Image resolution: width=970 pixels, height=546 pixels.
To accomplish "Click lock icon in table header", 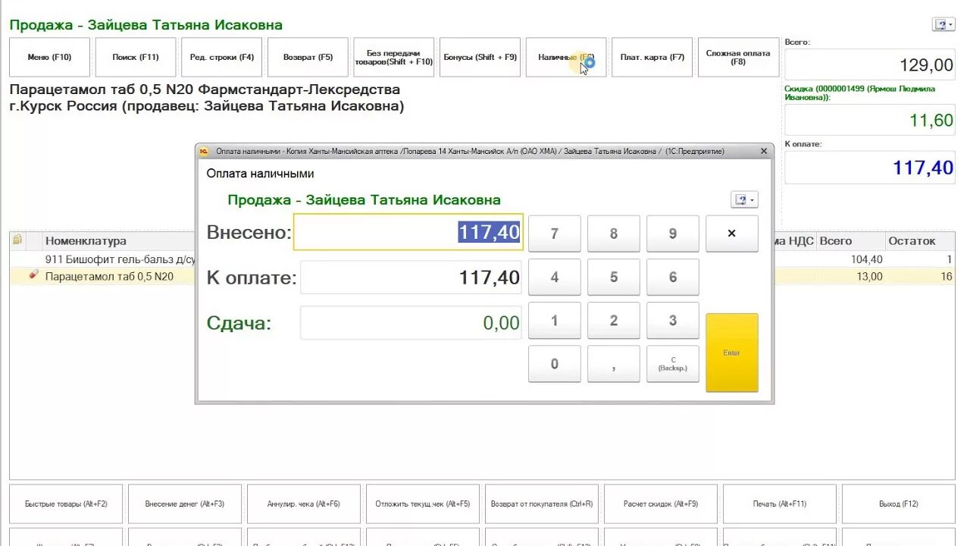I will pyautogui.click(x=17, y=240).
